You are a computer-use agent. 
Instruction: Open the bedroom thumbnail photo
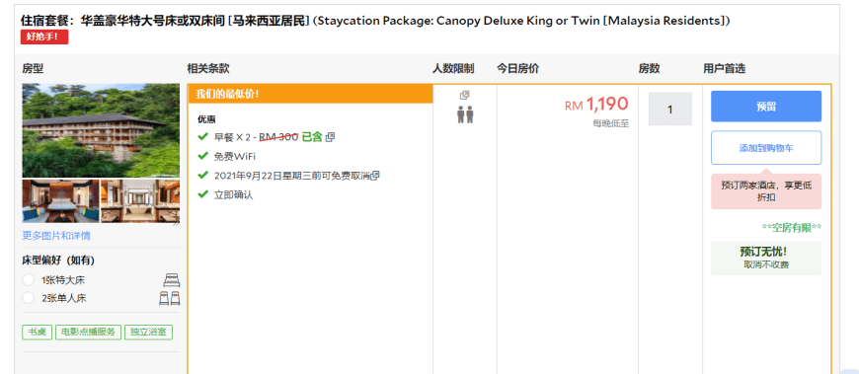[x=61, y=201]
